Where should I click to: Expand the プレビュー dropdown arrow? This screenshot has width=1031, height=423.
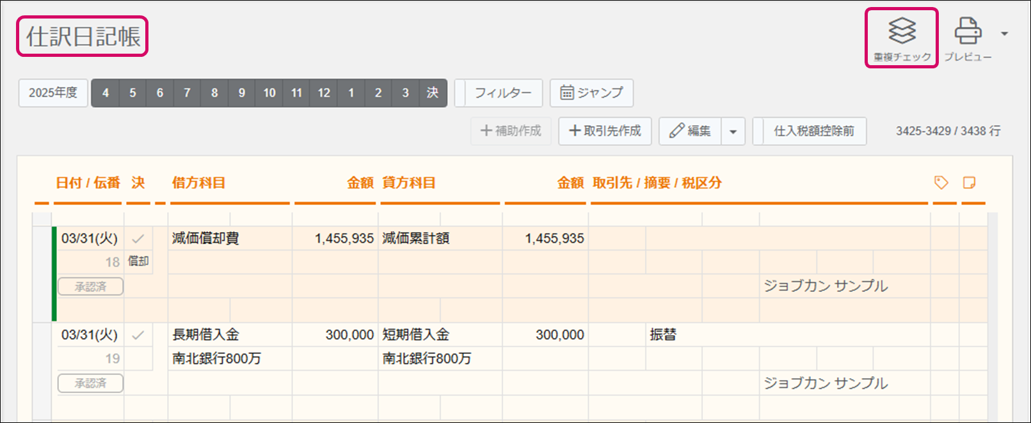pos(1005,34)
